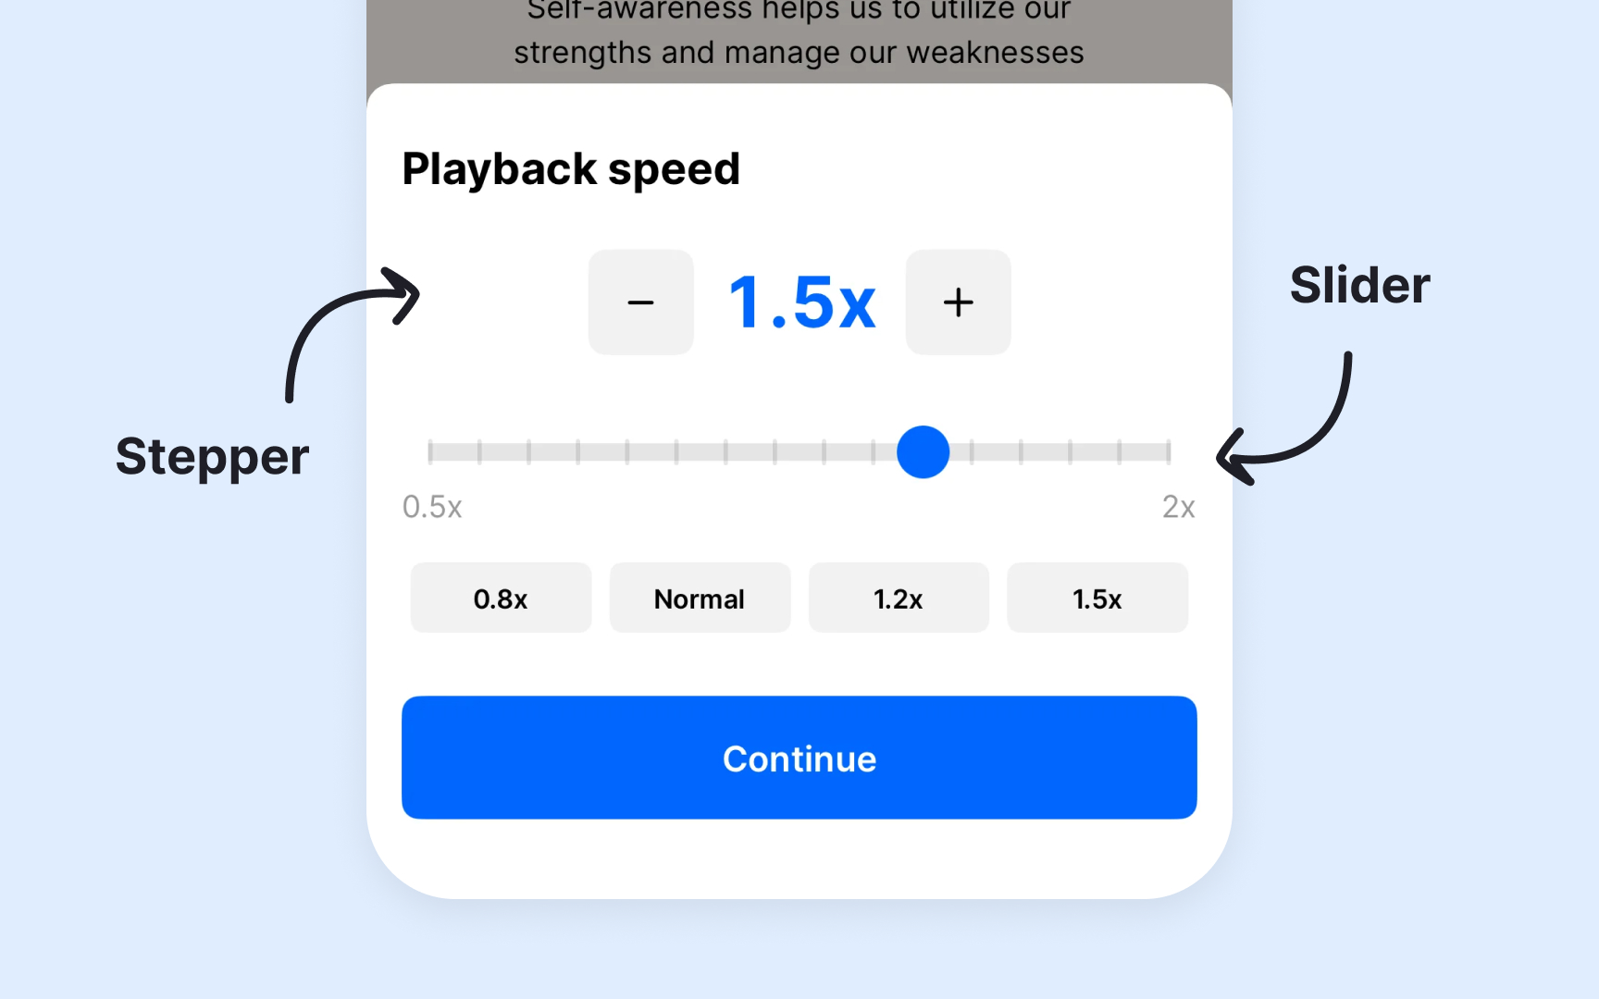Select the 0.8x preset speed

501,598
